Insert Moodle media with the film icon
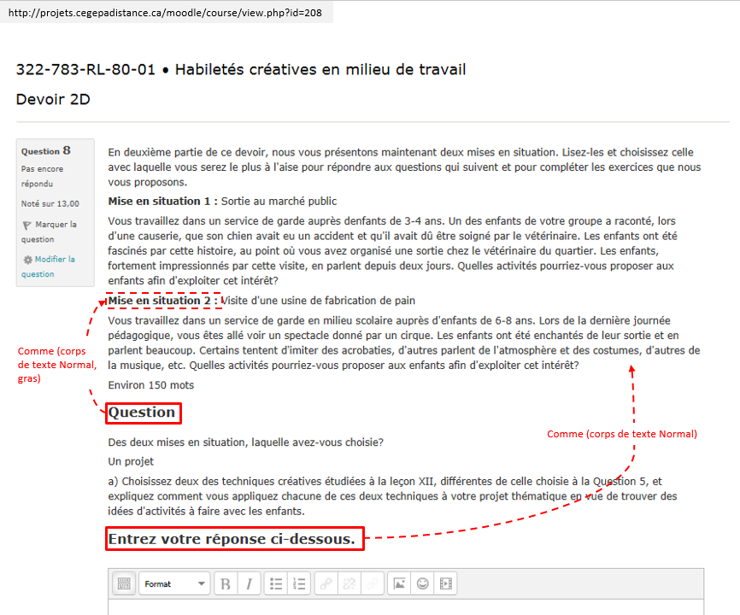This screenshot has height=615, width=740. (445, 584)
